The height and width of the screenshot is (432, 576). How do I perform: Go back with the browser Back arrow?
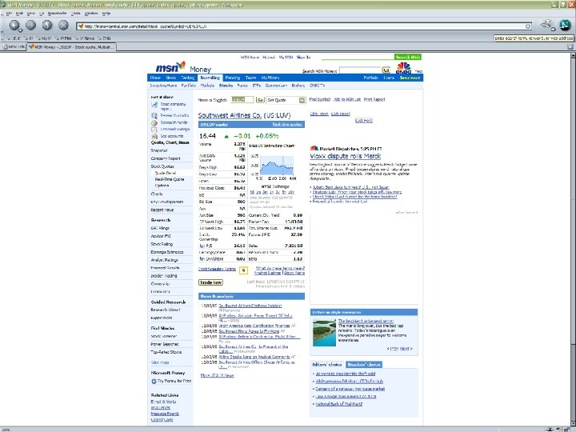14,25
